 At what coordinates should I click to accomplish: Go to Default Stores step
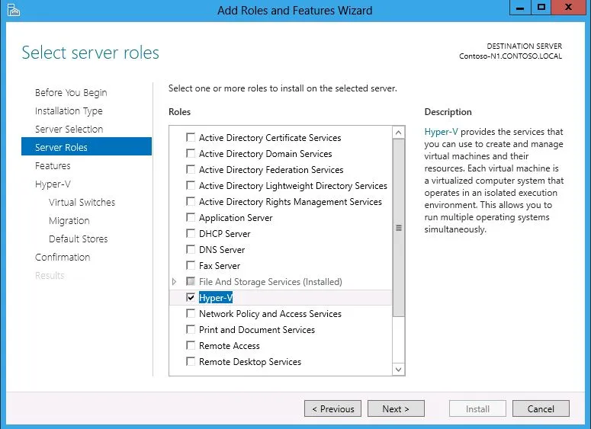tap(79, 239)
